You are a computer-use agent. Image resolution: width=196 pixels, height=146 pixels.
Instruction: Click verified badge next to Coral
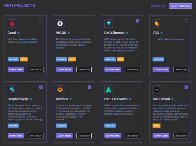[x=18, y=33]
